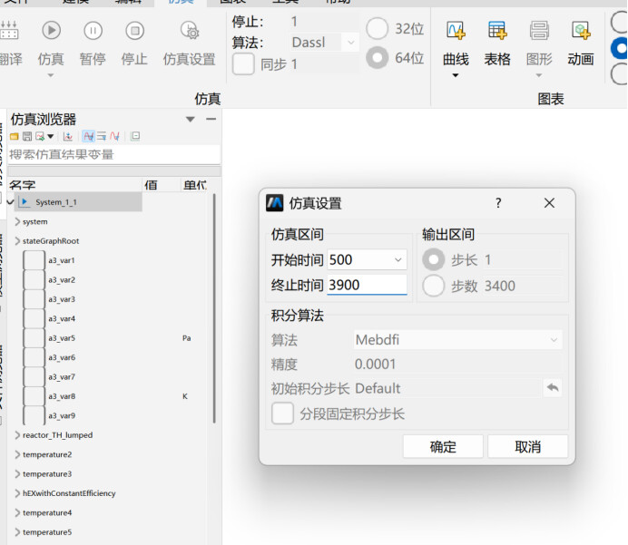Open 开始时间 dropdown arrow

397,259
